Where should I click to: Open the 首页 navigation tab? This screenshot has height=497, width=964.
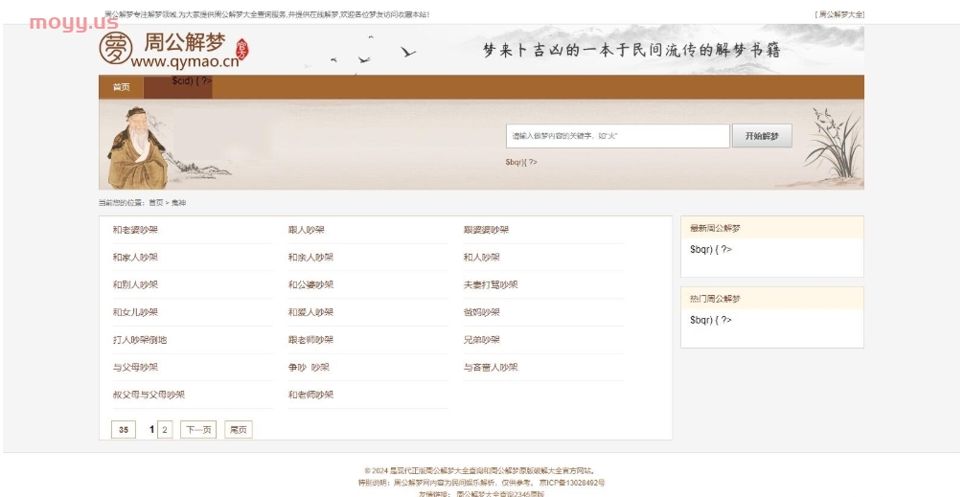tap(121, 87)
